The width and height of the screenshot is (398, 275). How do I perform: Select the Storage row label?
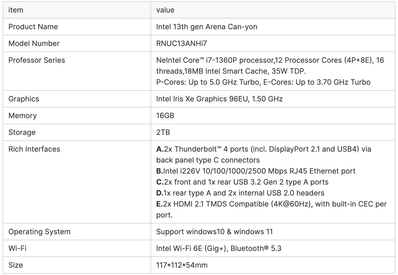click(x=22, y=133)
